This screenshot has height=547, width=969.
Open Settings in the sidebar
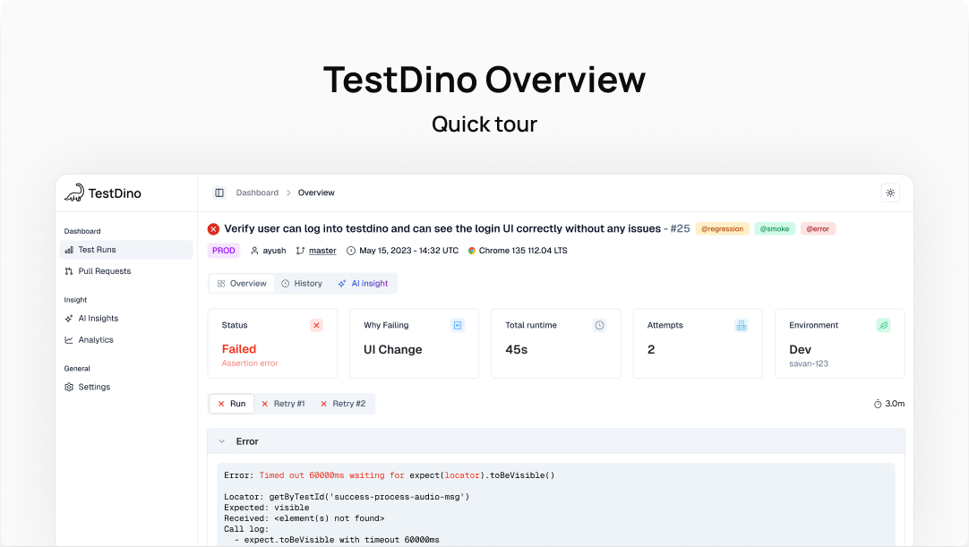coord(94,387)
